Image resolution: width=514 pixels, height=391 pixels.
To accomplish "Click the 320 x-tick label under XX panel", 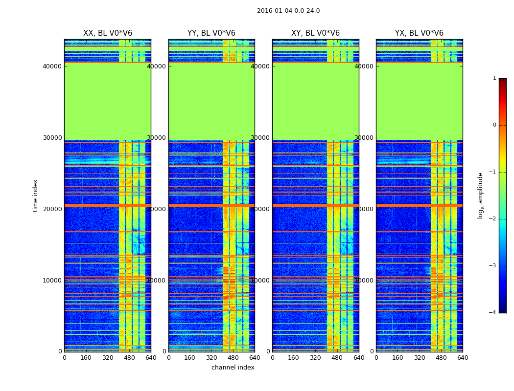I will pyautogui.click(x=107, y=358).
